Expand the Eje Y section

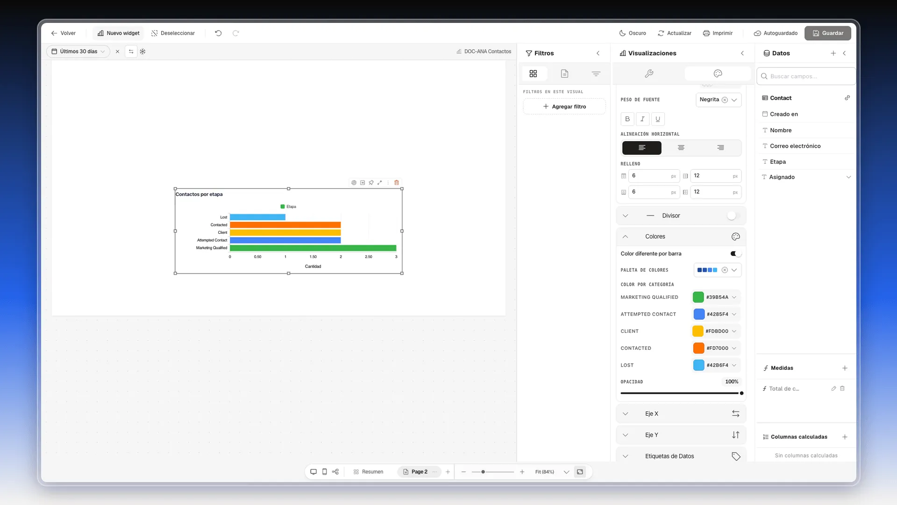click(x=626, y=435)
